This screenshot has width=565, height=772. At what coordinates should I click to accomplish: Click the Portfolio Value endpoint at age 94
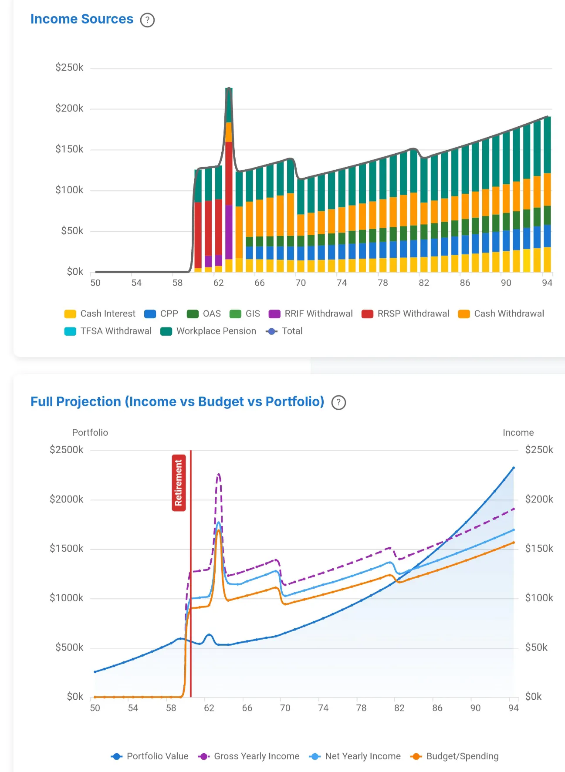point(514,468)
